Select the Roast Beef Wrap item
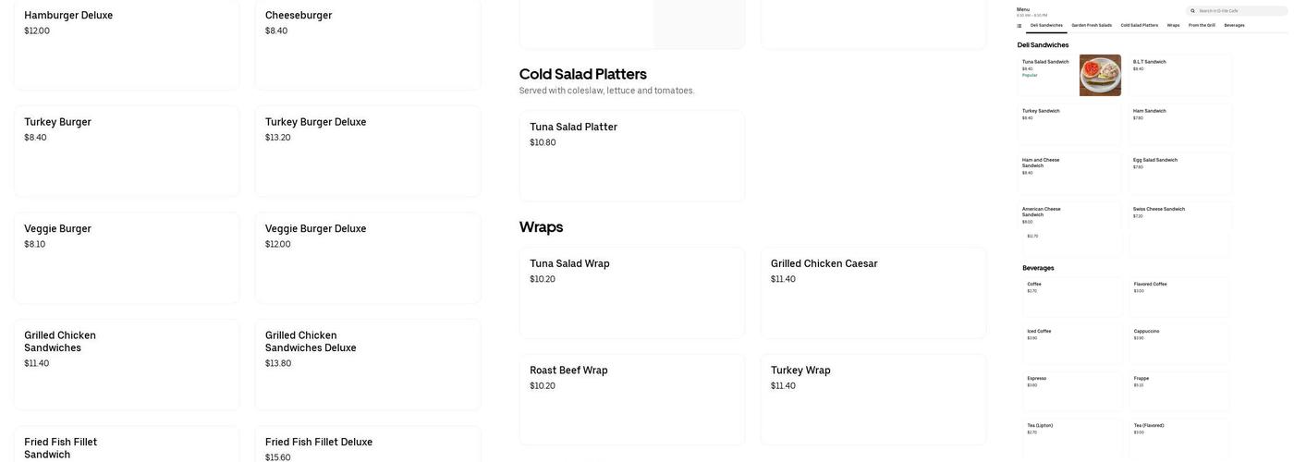 632,399
